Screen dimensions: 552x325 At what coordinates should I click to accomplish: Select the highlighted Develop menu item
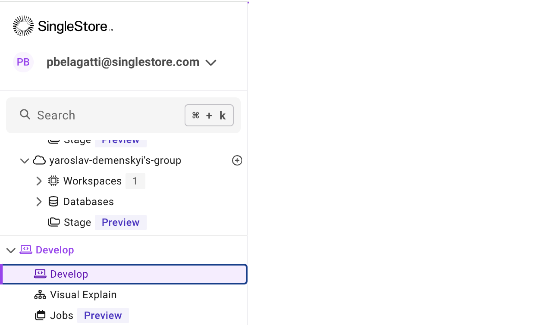(69, 274)
